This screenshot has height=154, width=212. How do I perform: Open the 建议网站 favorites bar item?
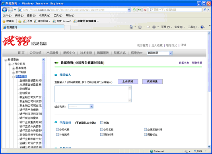pos(42,21)
